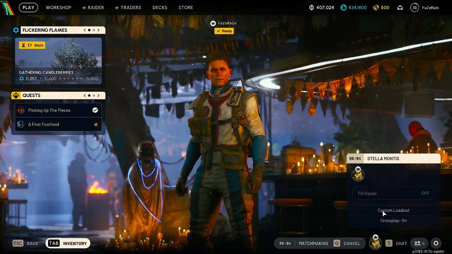Switch to the Raider tab

pos(94,7)
